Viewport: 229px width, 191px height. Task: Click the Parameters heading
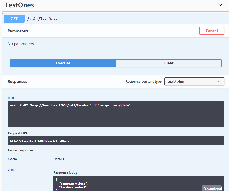click(x=18, y=31)
